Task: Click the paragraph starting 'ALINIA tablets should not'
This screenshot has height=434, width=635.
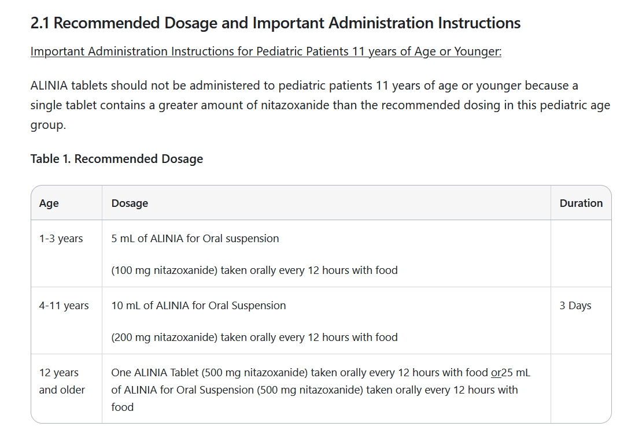Action: click(320, 105)
